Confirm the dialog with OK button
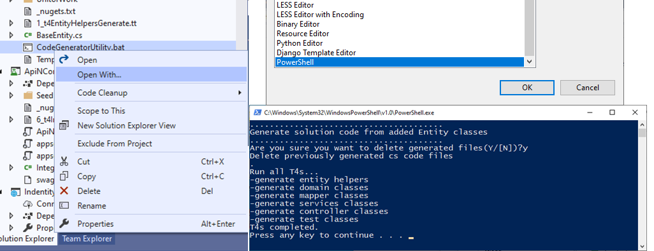Screen dimensions: 654x251 [x=527, y=88]
